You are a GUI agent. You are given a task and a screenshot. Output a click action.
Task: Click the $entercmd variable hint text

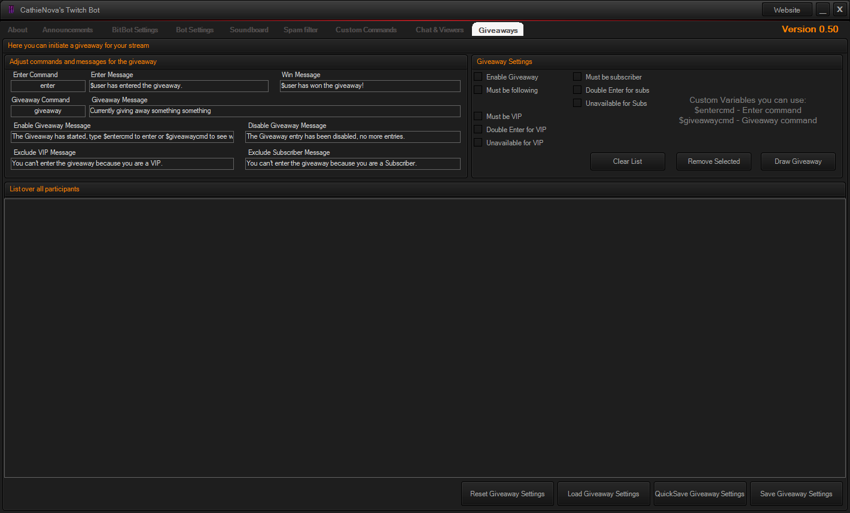point(748,110)
